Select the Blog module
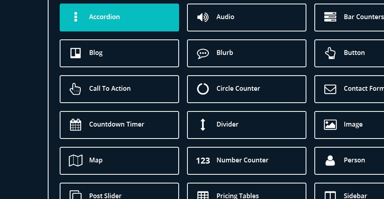This screenshot has width=384, height=199. [x=119, y=53]
